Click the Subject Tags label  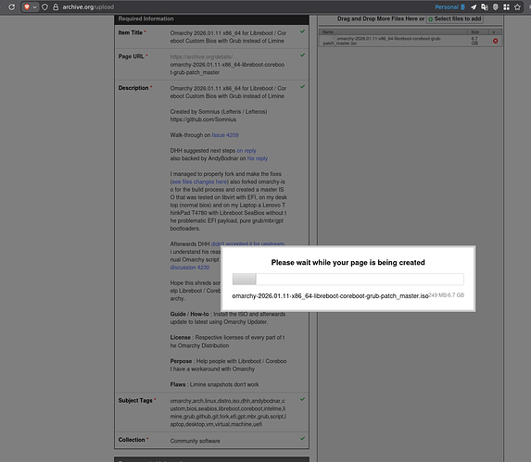(x=135, y=401)
